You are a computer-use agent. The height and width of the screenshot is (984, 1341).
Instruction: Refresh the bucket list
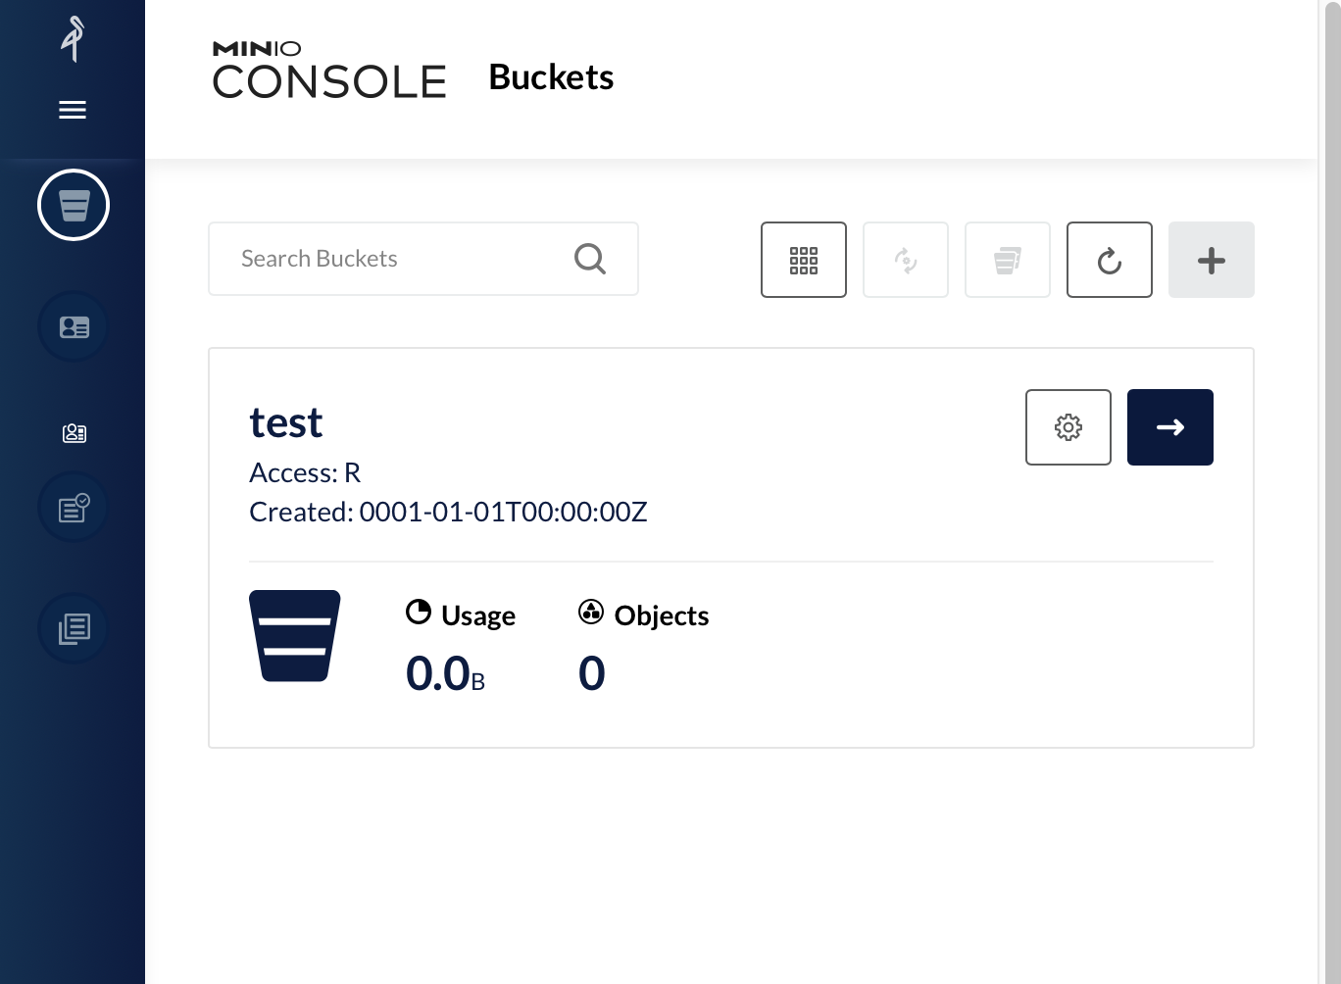tap(1110, 260)
